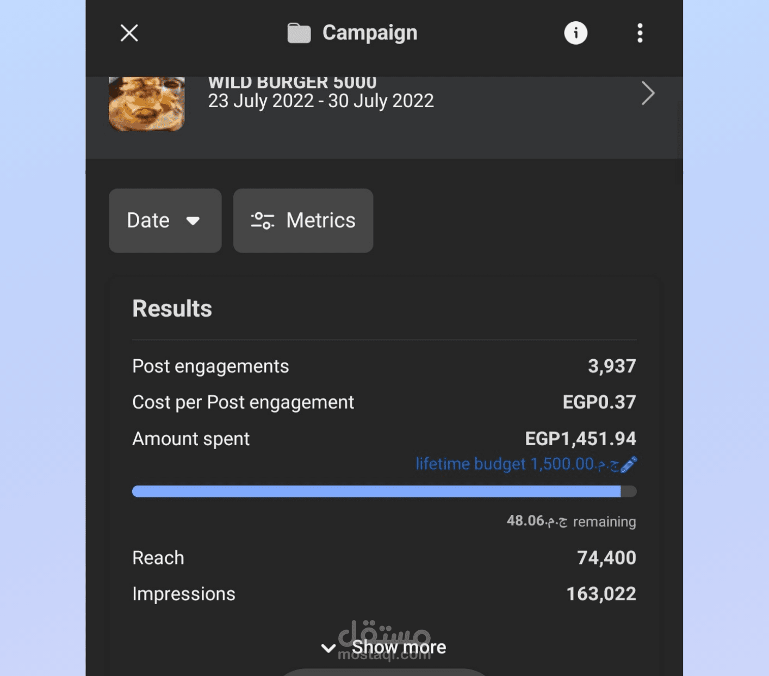Tap the WILD BURGER 5000 thumbnail

[147, 103]
